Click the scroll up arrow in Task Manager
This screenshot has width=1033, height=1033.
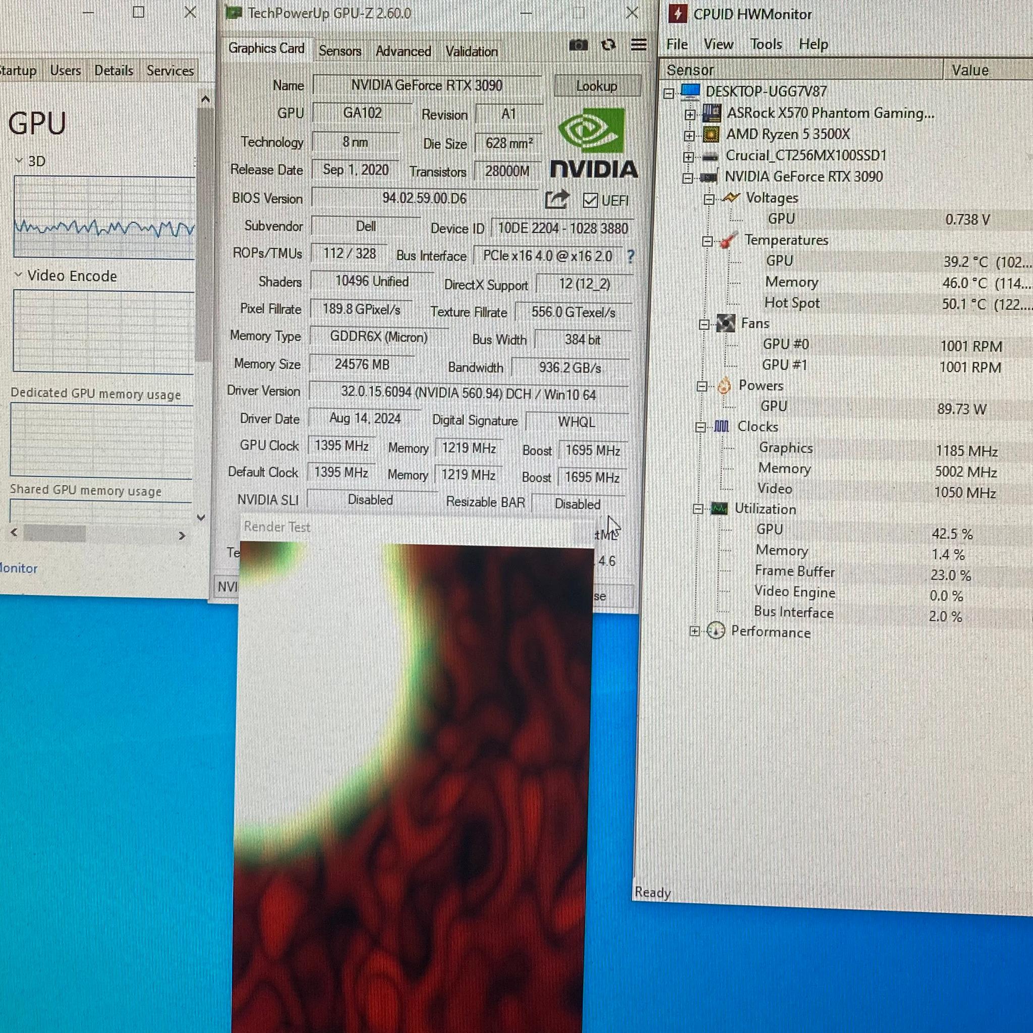coord(205,99)
